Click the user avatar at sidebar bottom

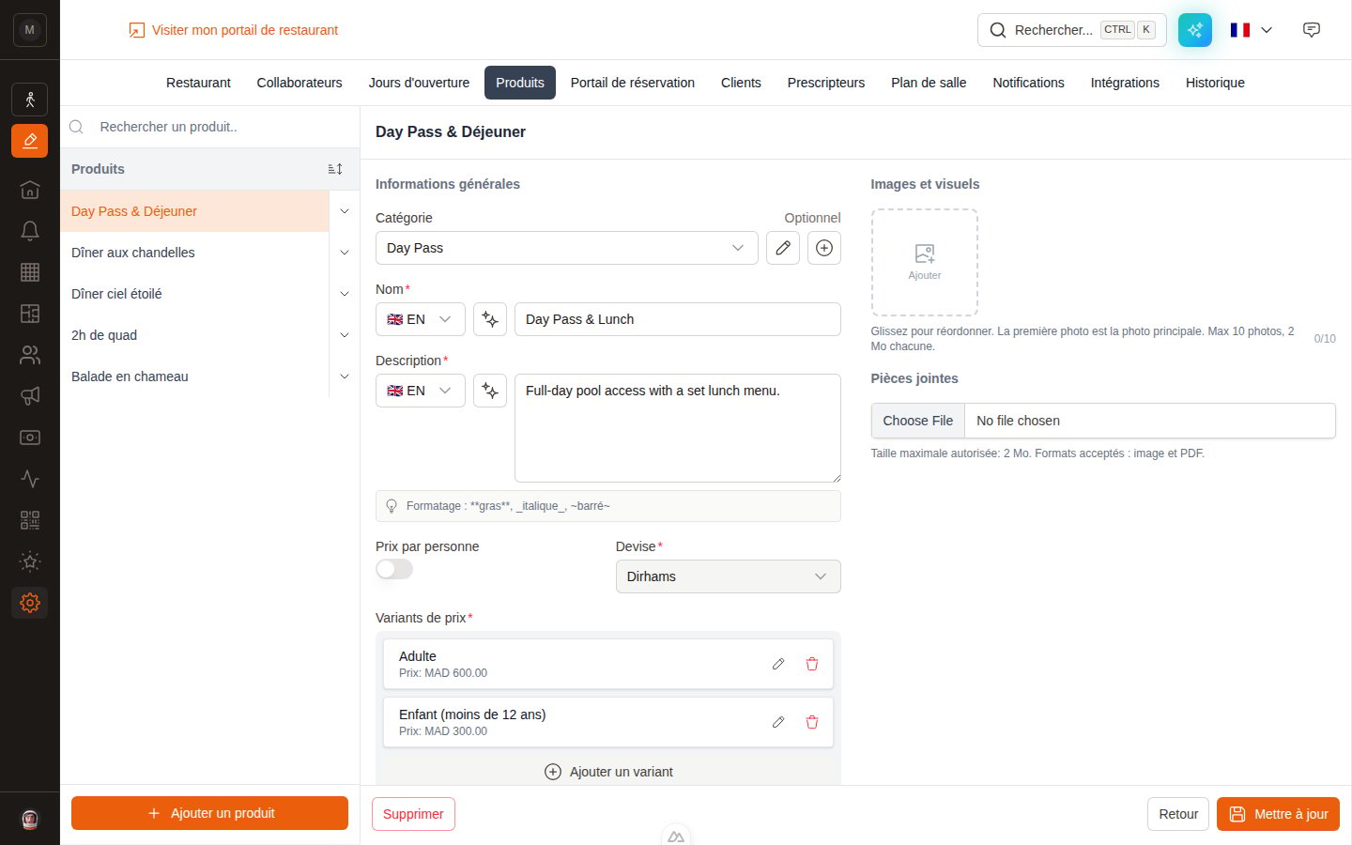[x=30, y=819]
